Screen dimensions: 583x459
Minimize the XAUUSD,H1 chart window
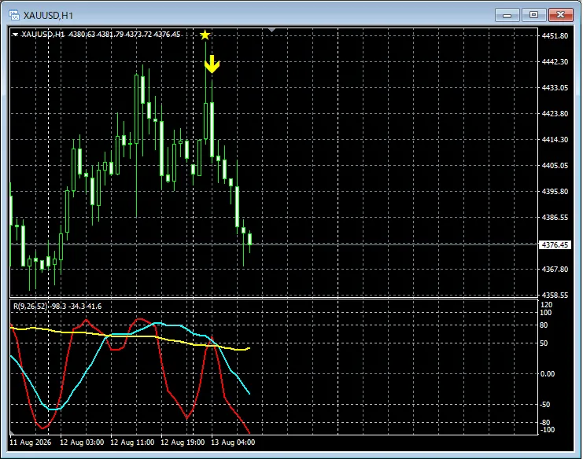(x=507, y=15)
